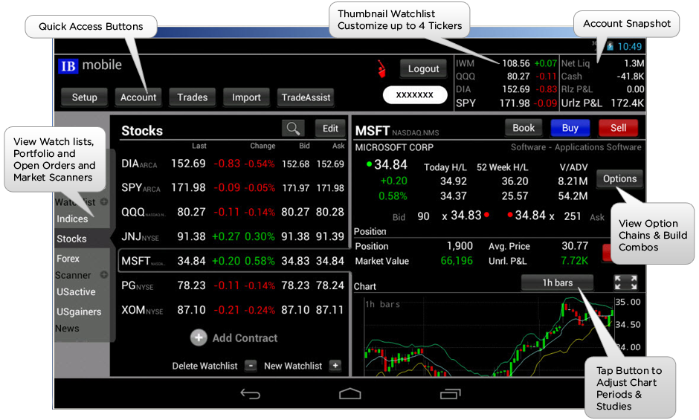The image size is (699, 420).
Task: Select the Indices watchlist
Action: pos(72,219)
